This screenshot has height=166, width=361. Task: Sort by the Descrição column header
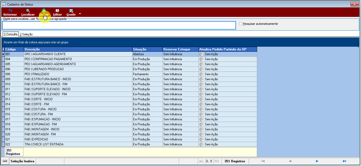tap(78, 49)
